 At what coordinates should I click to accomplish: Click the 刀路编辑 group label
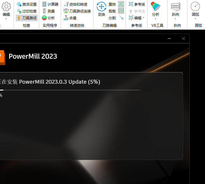109,26
